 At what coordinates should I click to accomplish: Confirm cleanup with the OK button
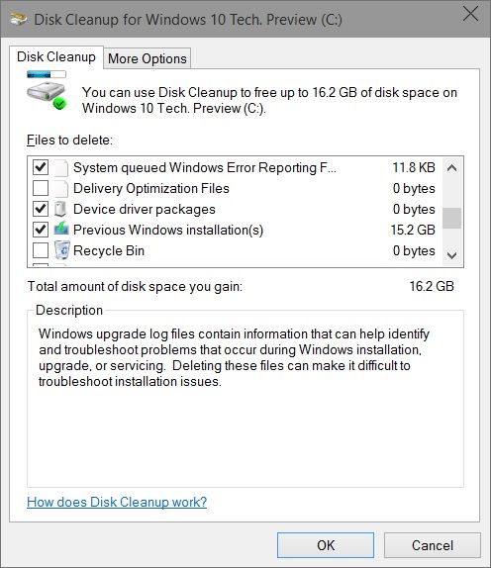click(326, 545)
